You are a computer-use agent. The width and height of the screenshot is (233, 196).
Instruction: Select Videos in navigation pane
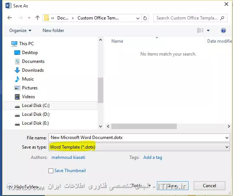pyautogui.click(x=25, y=97)
